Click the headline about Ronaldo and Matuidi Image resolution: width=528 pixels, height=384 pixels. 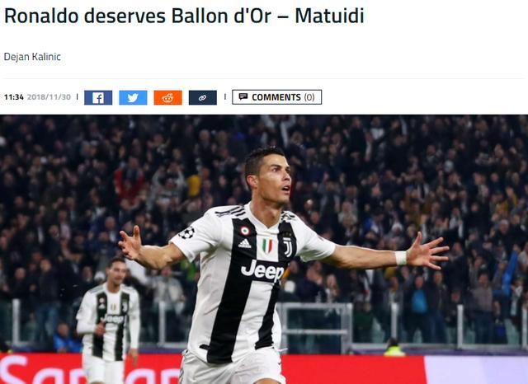click(184, 16)
